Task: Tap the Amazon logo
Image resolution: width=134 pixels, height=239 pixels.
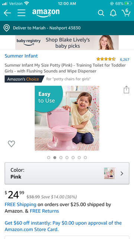Action: [46, 13]
